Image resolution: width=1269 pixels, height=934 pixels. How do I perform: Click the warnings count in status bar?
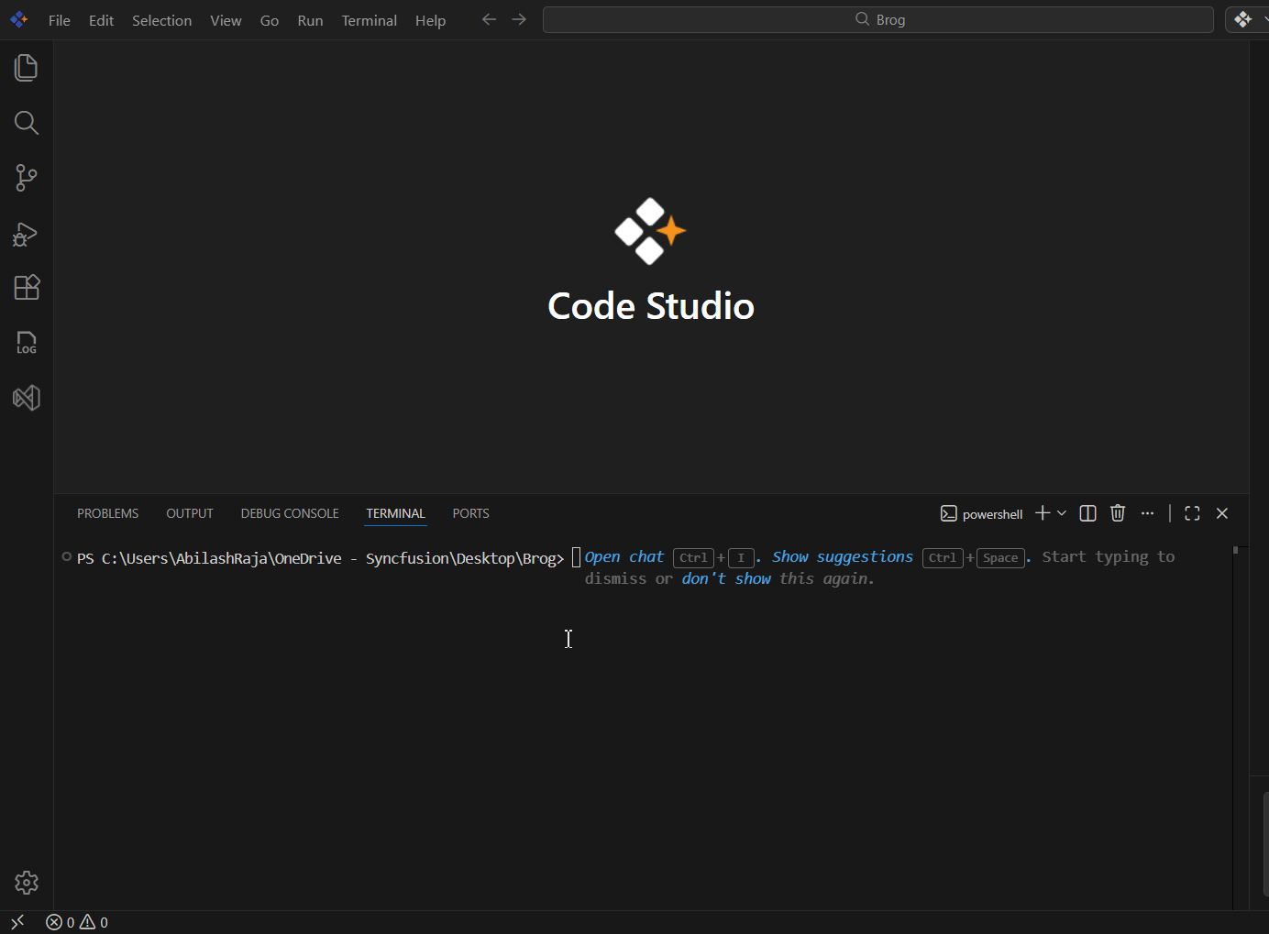(x=94, y=923)
